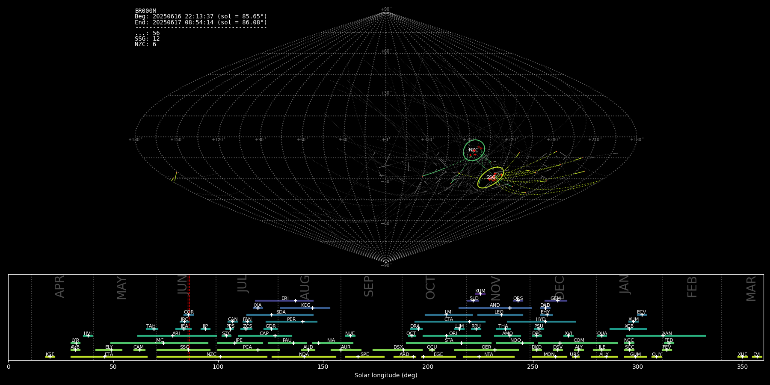The width and height of the screenshot is (770, 385).
Task: Click the 'End: 20250617 08:54:14' header line
Action: point(201,22)
